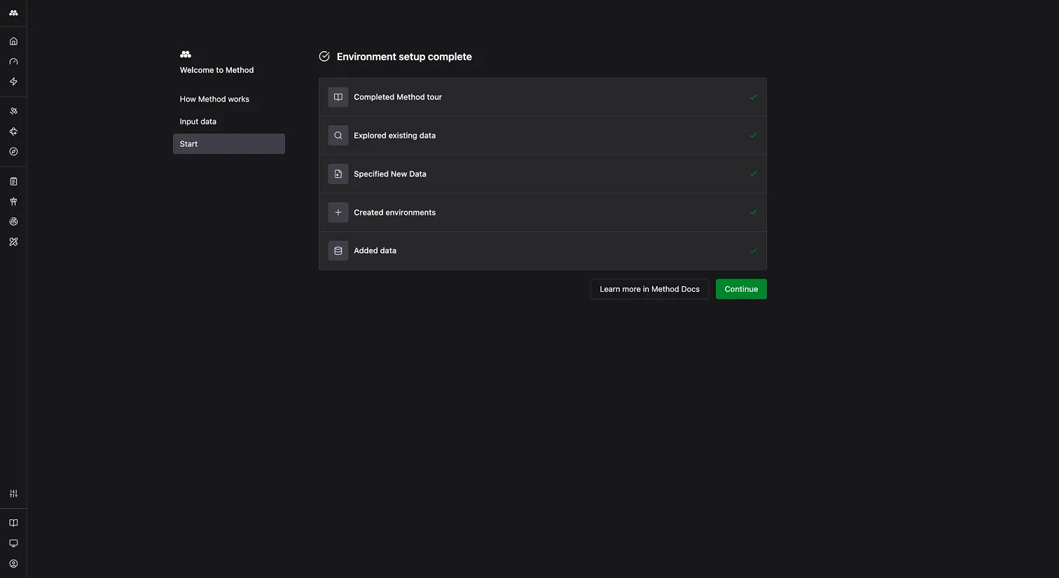Click the Completed Method tour row text
The height and width of the screenshot is (578, 1059).
[x=398, y=97]
